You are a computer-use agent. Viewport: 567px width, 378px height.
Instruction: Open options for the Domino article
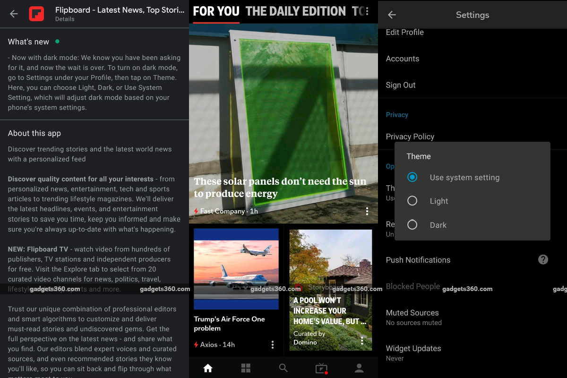[x=361, y=340]
